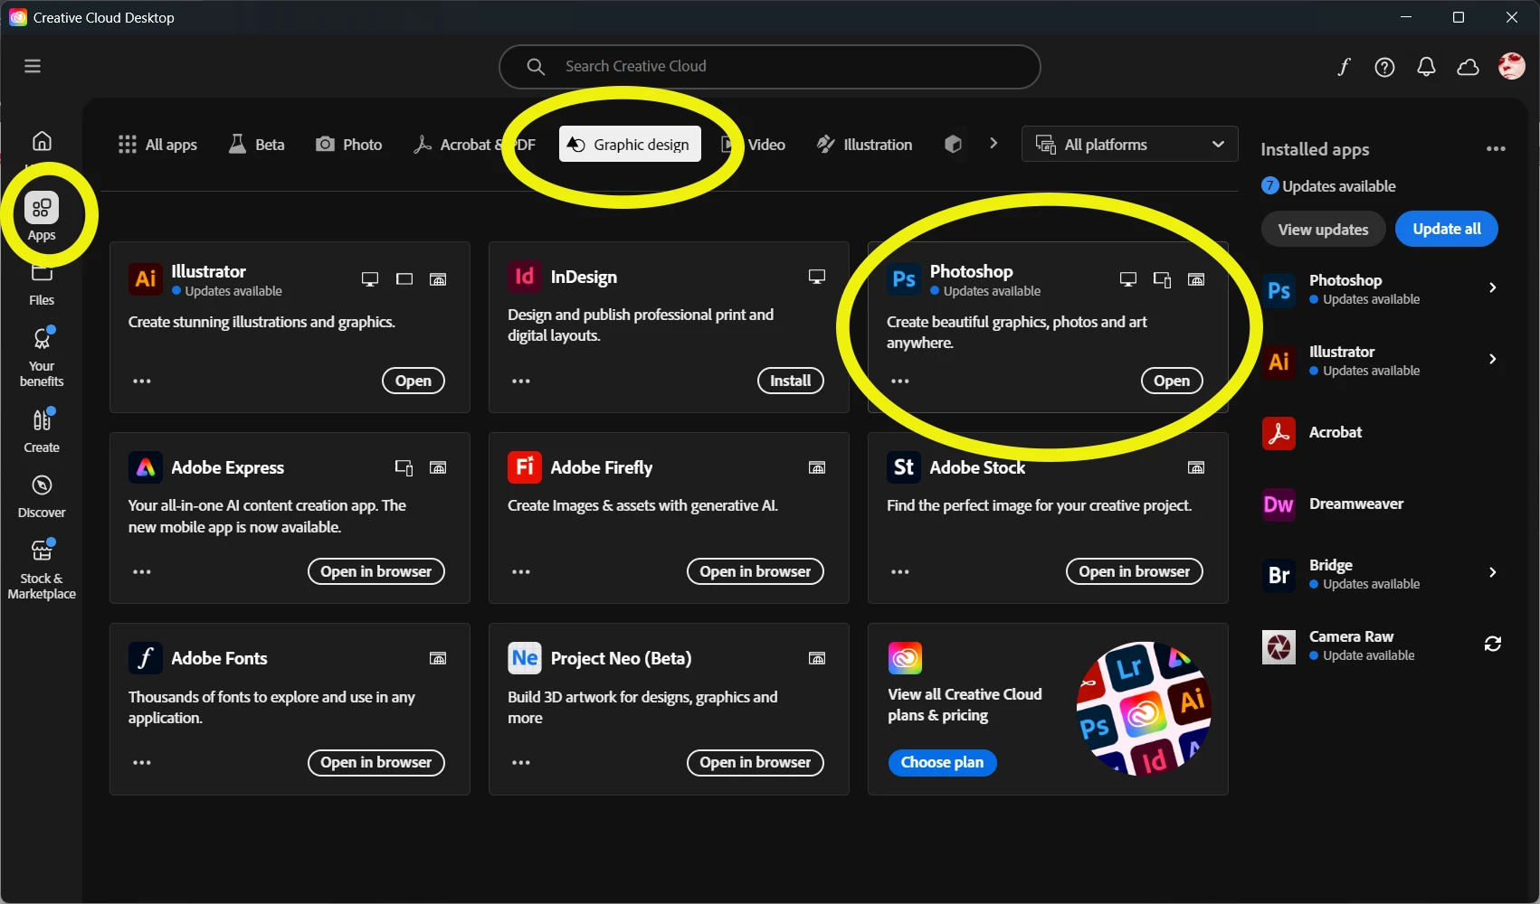This screenshot has width=1540, height=904.
Task: Open Adobe Fonts card more options
Action: (x=142, y=762)
